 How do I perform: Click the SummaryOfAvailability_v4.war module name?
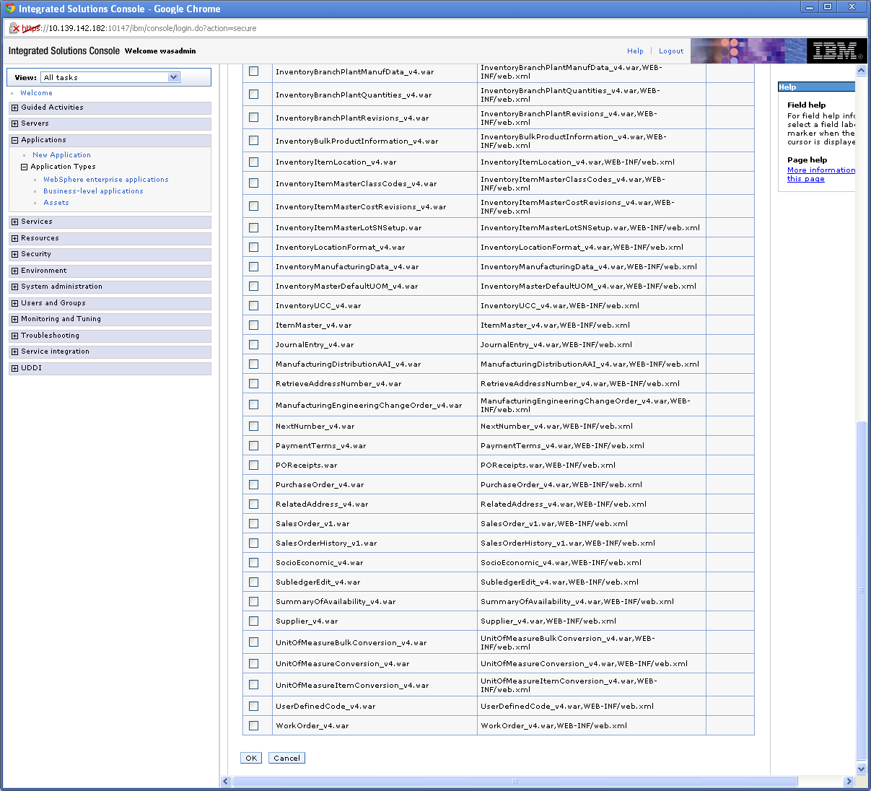336,602
